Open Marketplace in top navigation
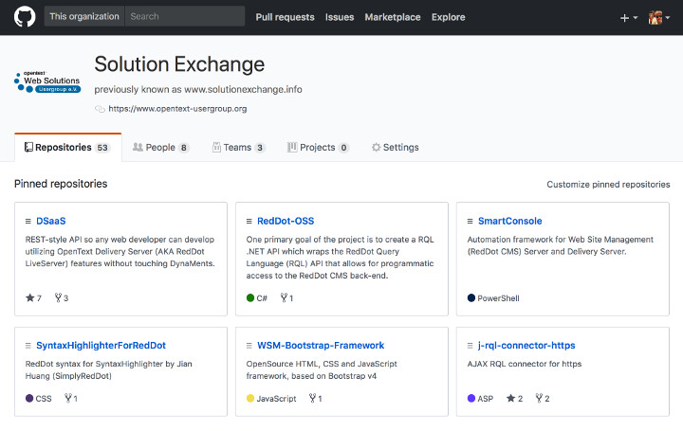Image resolution: width=683 pixels, height=431 pixels. (393, 17)
